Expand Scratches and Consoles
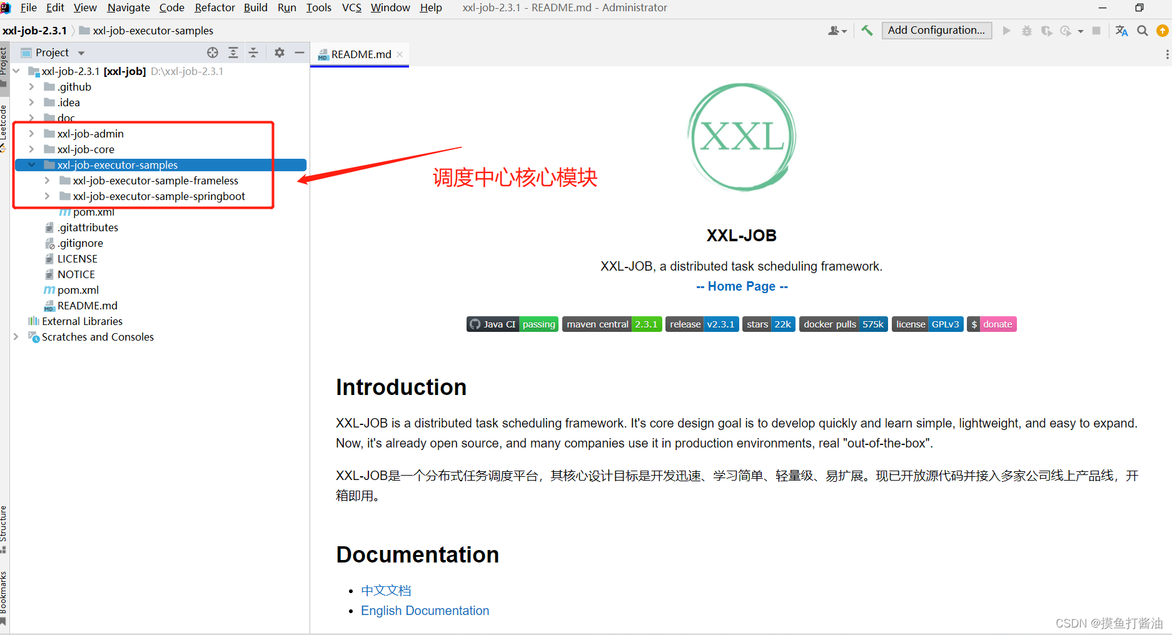1172x635 pixels. tap(16, 337)
